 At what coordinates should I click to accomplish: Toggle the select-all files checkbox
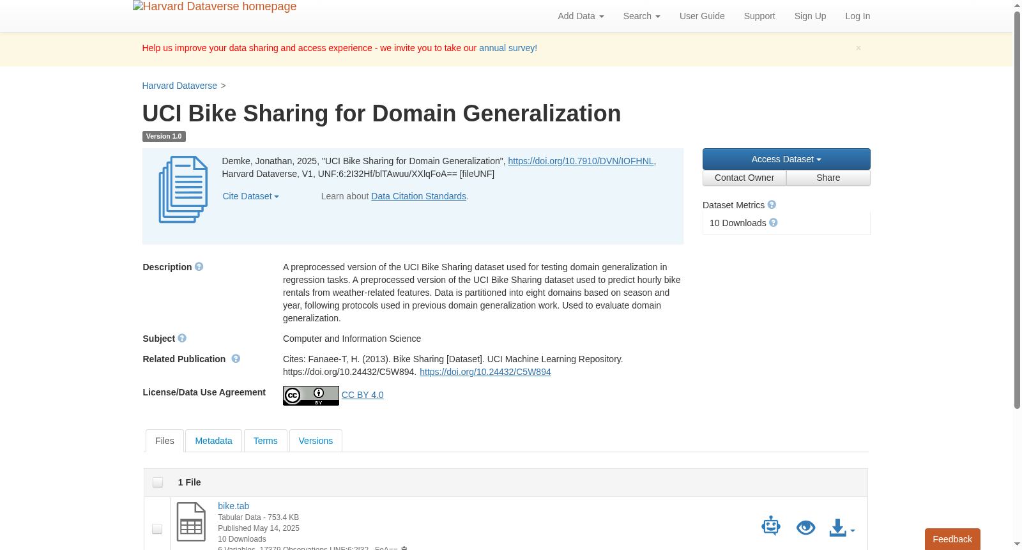point(158,482)
